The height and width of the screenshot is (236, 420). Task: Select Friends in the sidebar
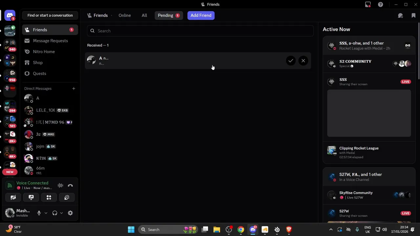(50, 30)
